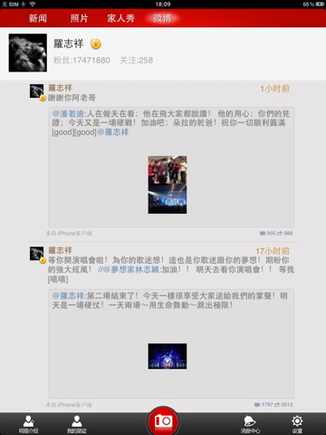
Task: Open the 新闻 tab
Action: coord(38,18)
